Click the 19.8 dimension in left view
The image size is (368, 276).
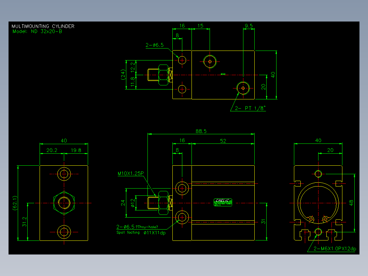pyautogui.click(x=76, y=150)
